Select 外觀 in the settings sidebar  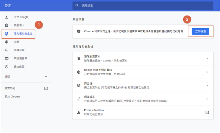pos(16,42)
